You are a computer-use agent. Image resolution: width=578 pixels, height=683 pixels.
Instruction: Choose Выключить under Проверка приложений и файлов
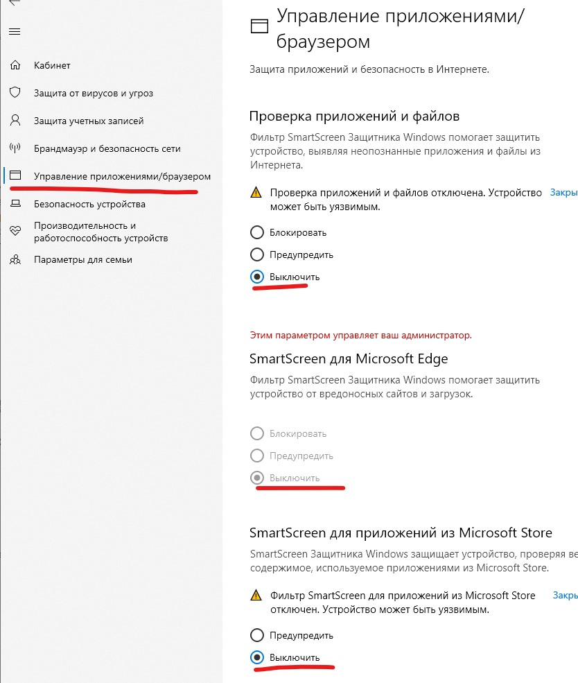point(257,277)
